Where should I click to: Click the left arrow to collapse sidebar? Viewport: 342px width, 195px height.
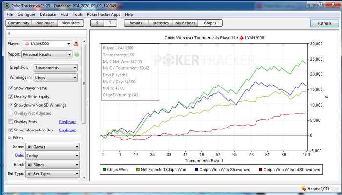(9, 33)
